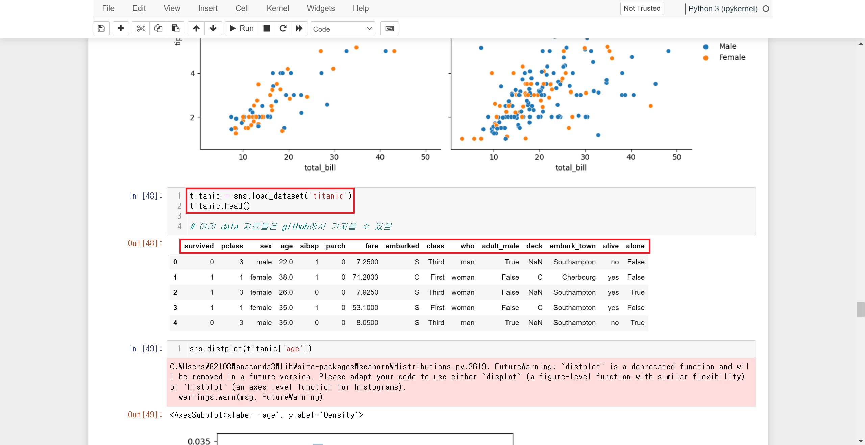Viewport: 865px width, 445px height.
Task: Move selected cell up arrow
Action: pos(196,28)
